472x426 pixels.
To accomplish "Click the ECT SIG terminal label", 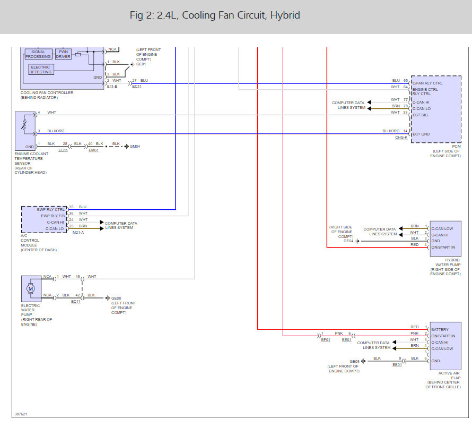I will pyautogui.click(x=420, y=115).
